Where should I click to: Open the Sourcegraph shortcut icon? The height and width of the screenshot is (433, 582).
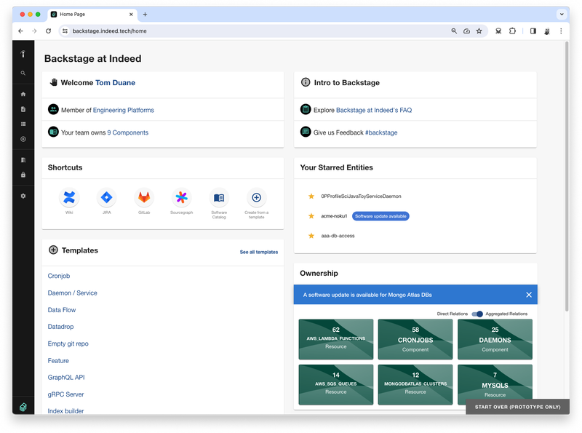click(x=181, y=197)
